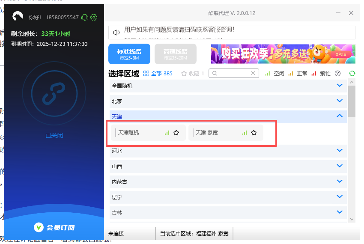Click the refresh region list icon
The image size is (364, 244).
[352, 73]
